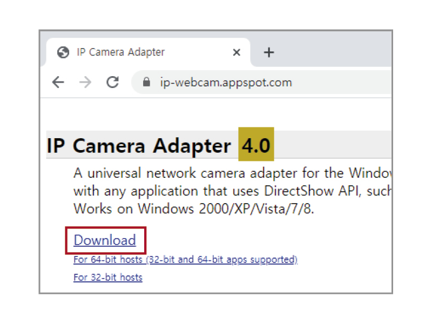Click the line starting 'A universal network camera adapter'
The width and height of the screenshot is (432, 324).
pyautogui.click(x=233, y=173)
